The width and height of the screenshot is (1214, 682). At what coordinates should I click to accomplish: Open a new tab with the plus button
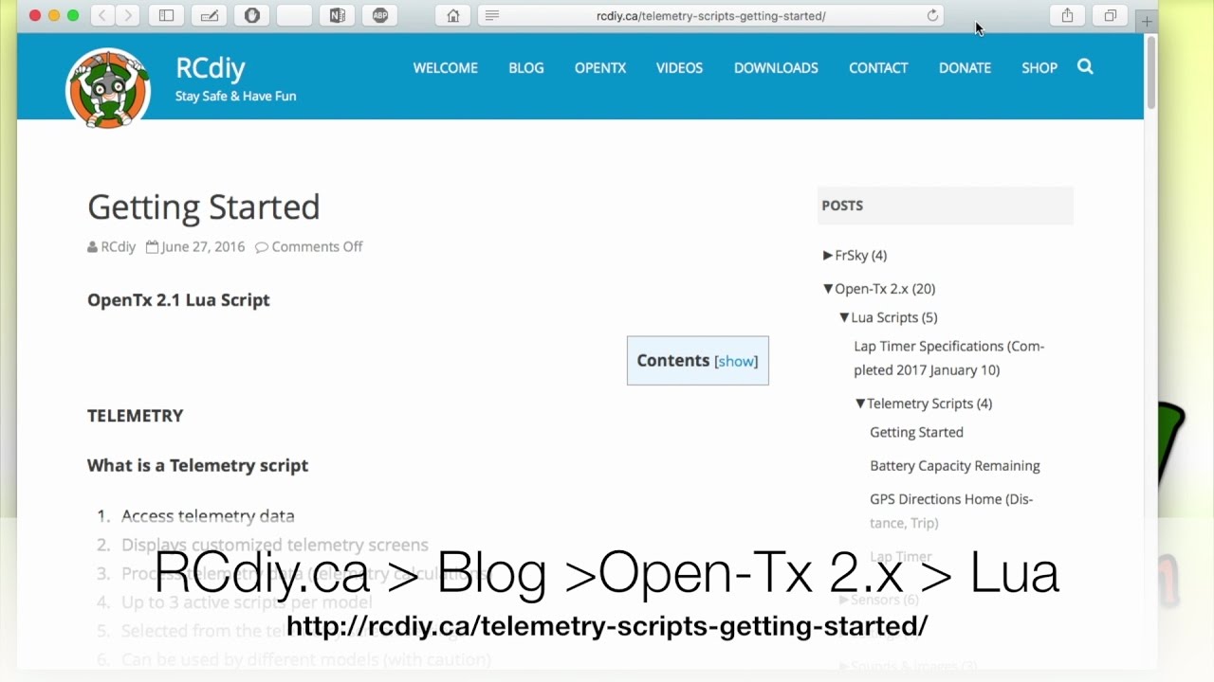click(x=1147, y=21)
